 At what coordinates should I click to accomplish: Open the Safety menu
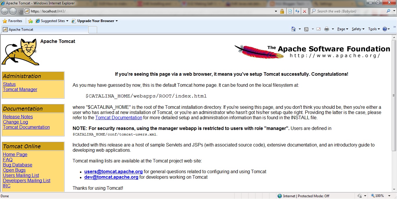pos(358,29)
